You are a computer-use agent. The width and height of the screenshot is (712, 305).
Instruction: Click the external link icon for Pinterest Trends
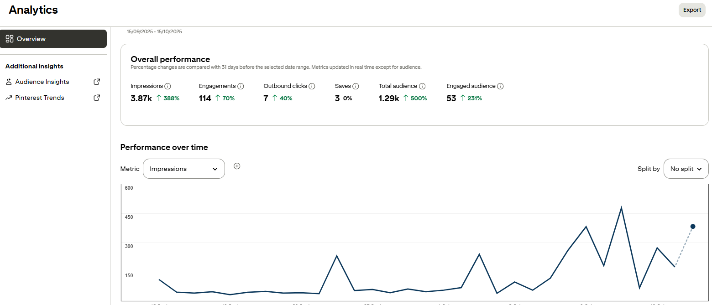97,98
